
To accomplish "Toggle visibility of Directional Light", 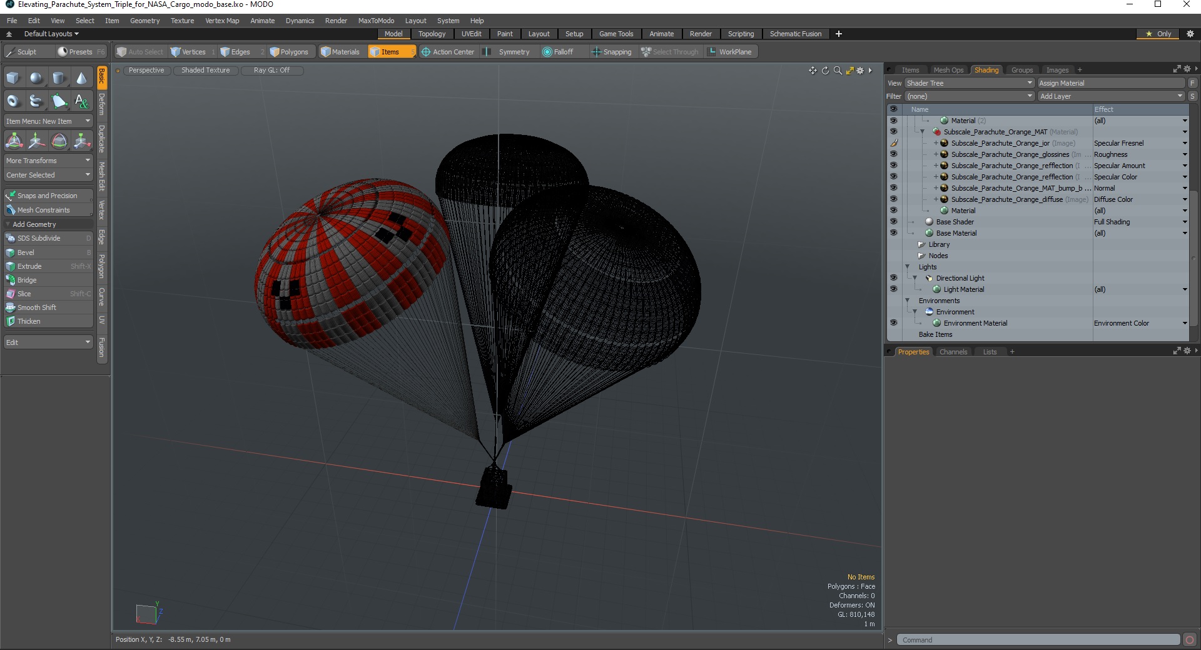I will 893,278.
